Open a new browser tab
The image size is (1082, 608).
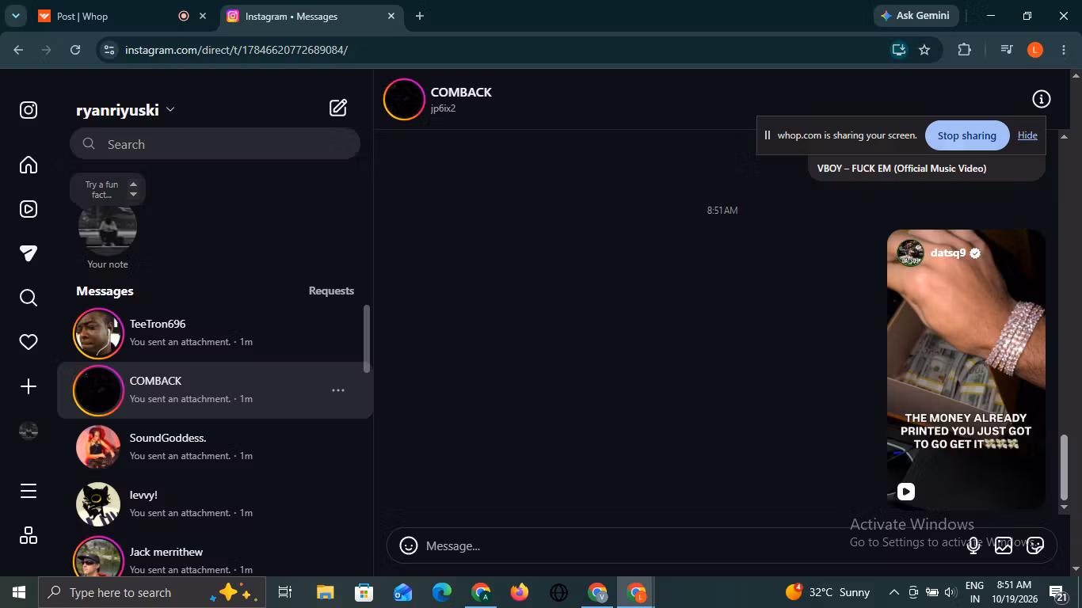tap(420, 16)
